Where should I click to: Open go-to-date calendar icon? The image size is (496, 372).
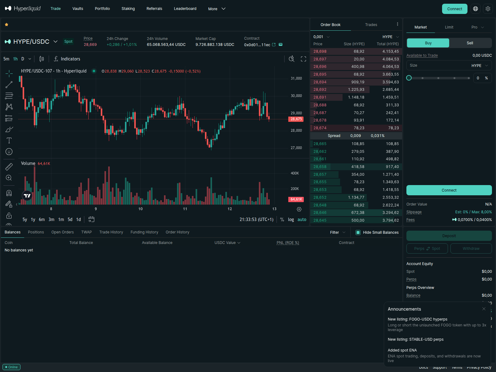[x=91, y=219]
